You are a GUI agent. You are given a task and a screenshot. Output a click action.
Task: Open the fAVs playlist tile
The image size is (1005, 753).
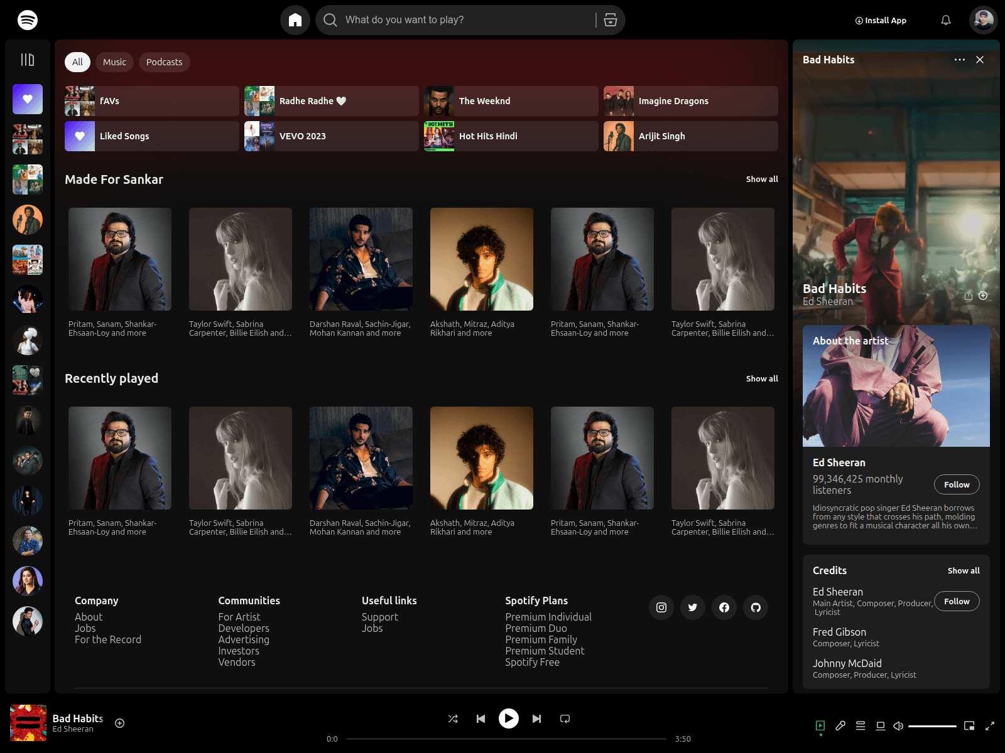[x=152, y=101]
